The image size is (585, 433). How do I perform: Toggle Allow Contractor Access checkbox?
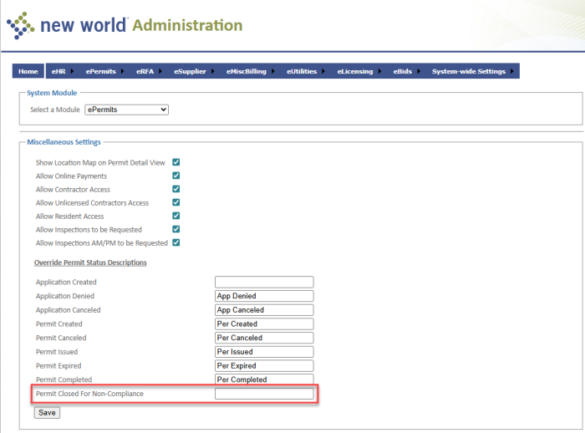coord(176,189)
